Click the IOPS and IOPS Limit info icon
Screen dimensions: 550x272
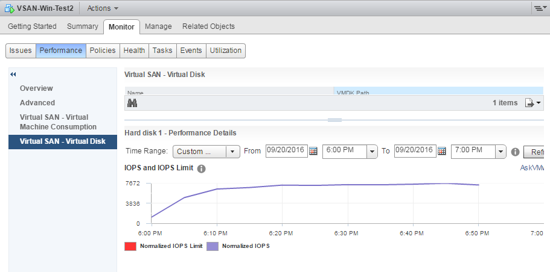(202, 168)
